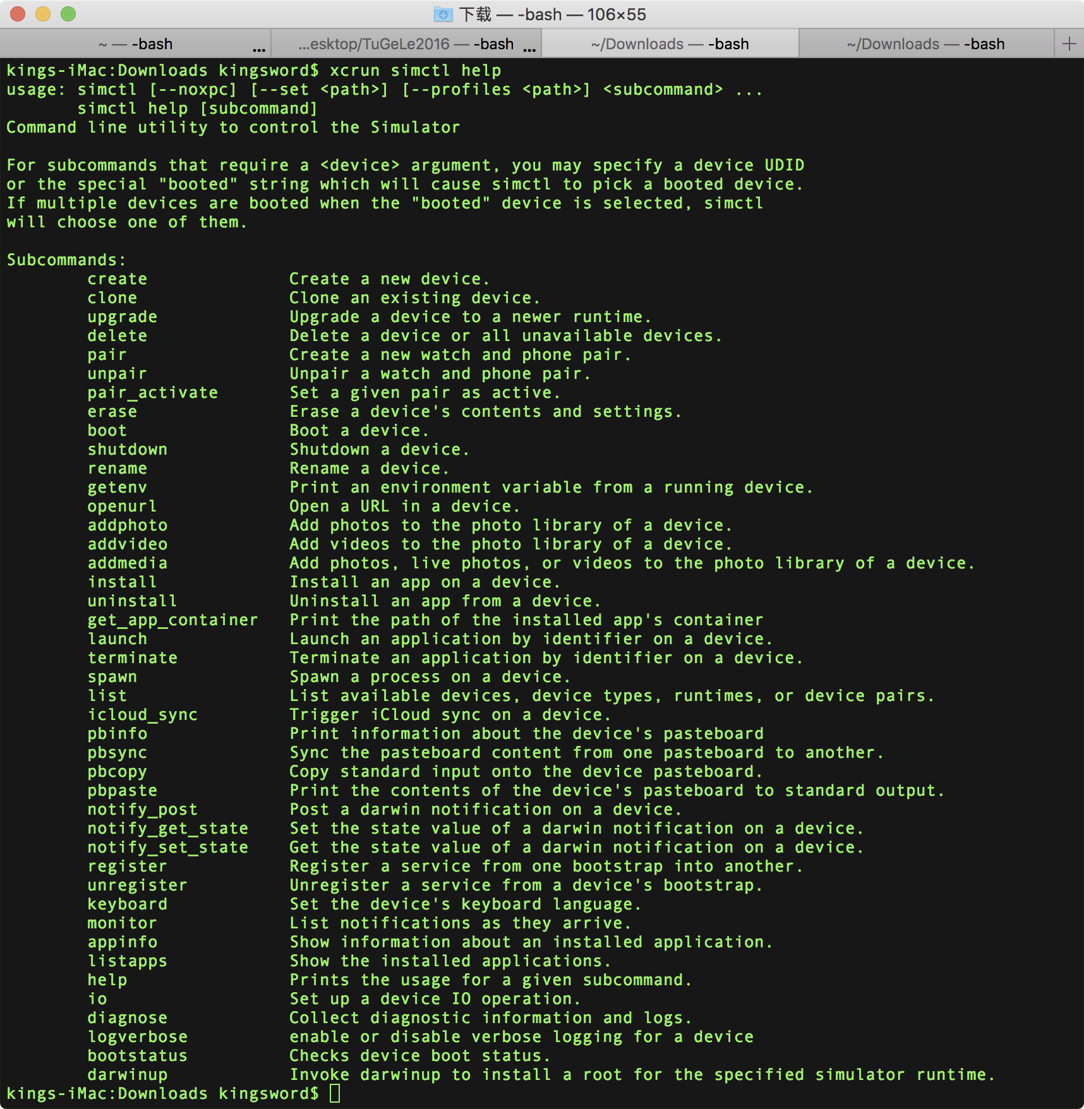The image size is (1084, 1109).
Task: Click the 'boot' subcommand name
Action: point(107,430)
